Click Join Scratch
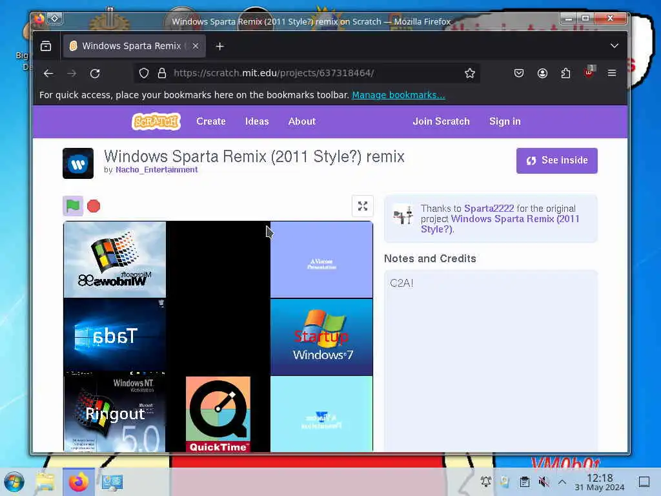 (x=441, y=121)
